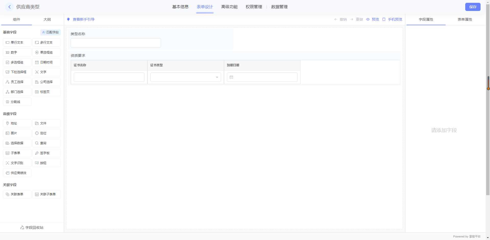Click the 类型名称 text input field
Image resolution: width=490 pixels, height=240 pixels.
pyautogui.click(x=116, y=43)
